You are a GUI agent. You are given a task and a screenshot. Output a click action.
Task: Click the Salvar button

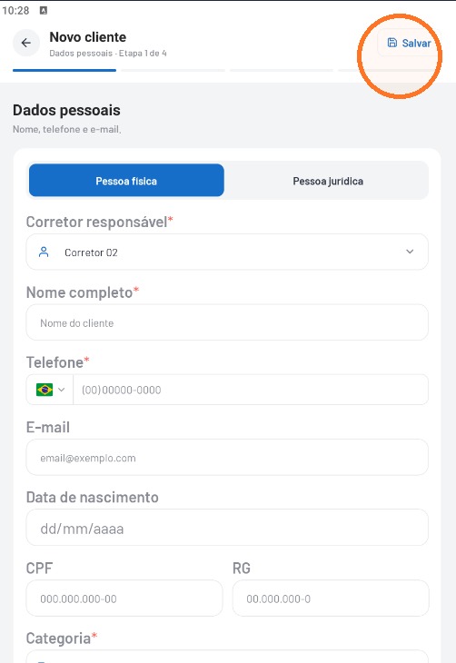tap(408, 43)
